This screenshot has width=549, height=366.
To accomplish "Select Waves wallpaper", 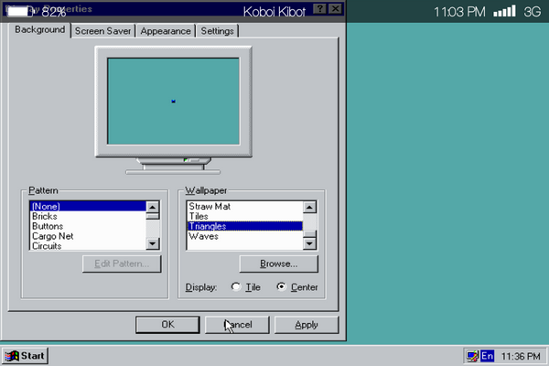I will [244, 236].
